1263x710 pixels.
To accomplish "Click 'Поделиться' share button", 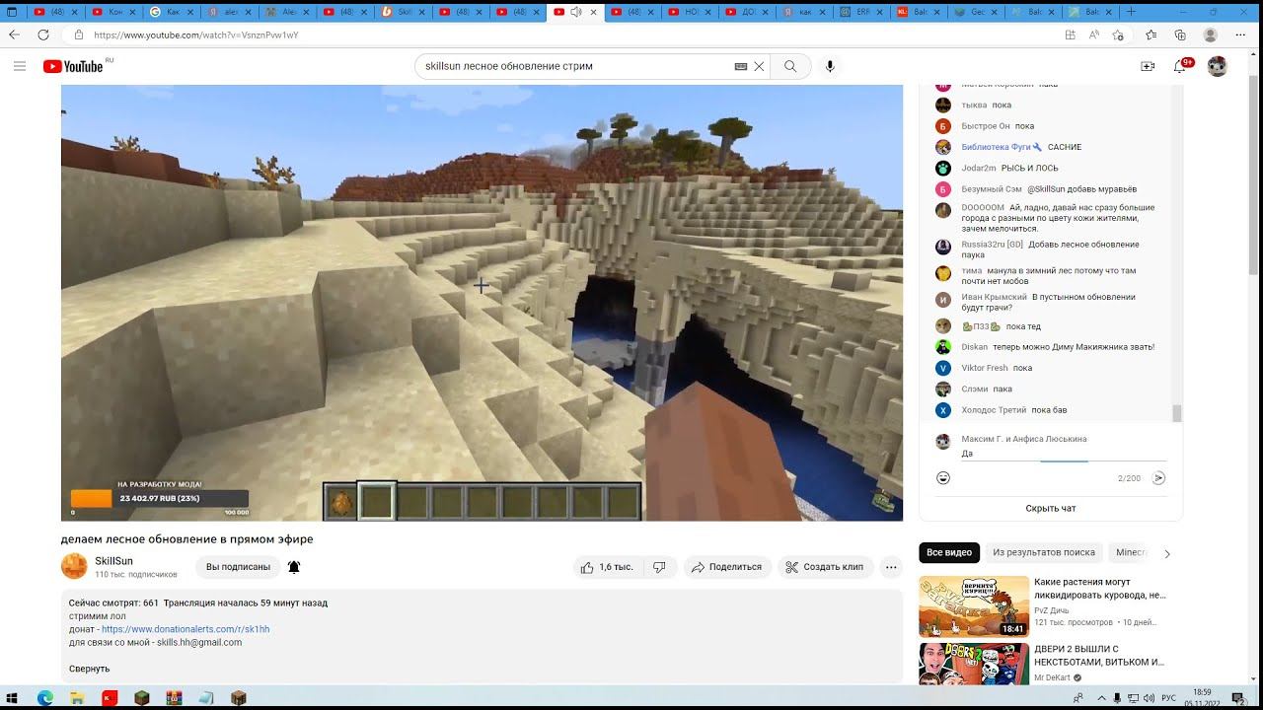I will [x=727, y=567].
